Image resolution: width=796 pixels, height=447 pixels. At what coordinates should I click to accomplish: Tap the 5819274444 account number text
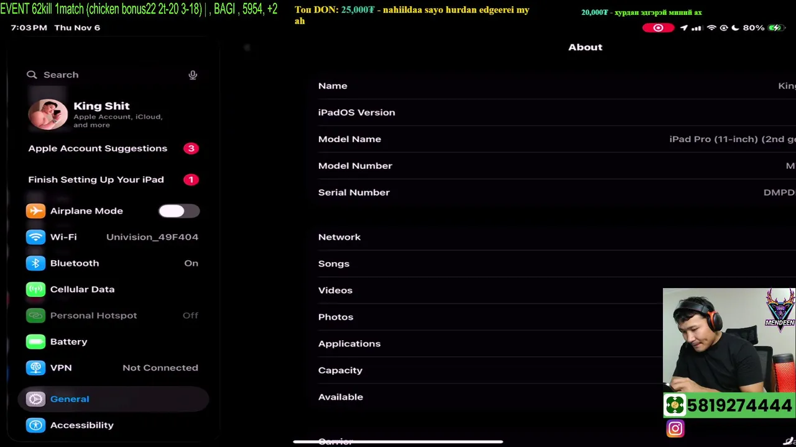(739, 405)
